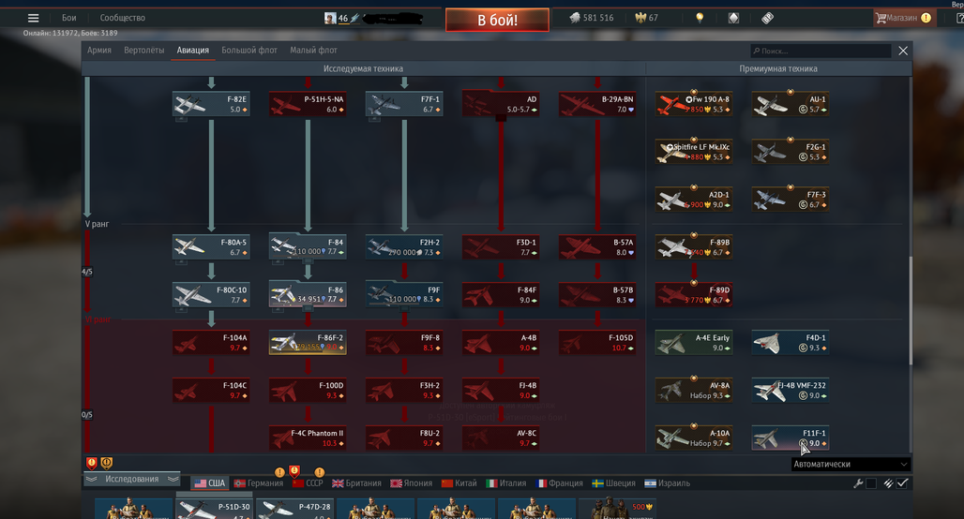
Task: Select the F-105D aircraft card
Action: [597, 342]
